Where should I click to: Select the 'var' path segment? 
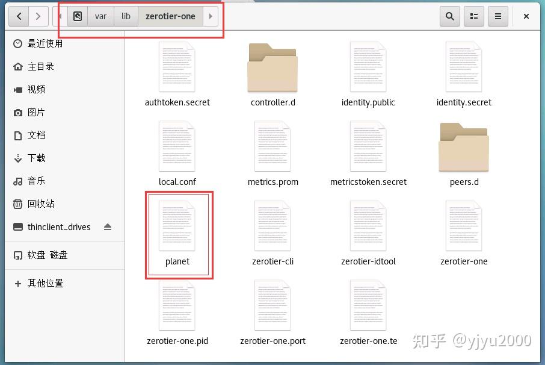[100, 16]
